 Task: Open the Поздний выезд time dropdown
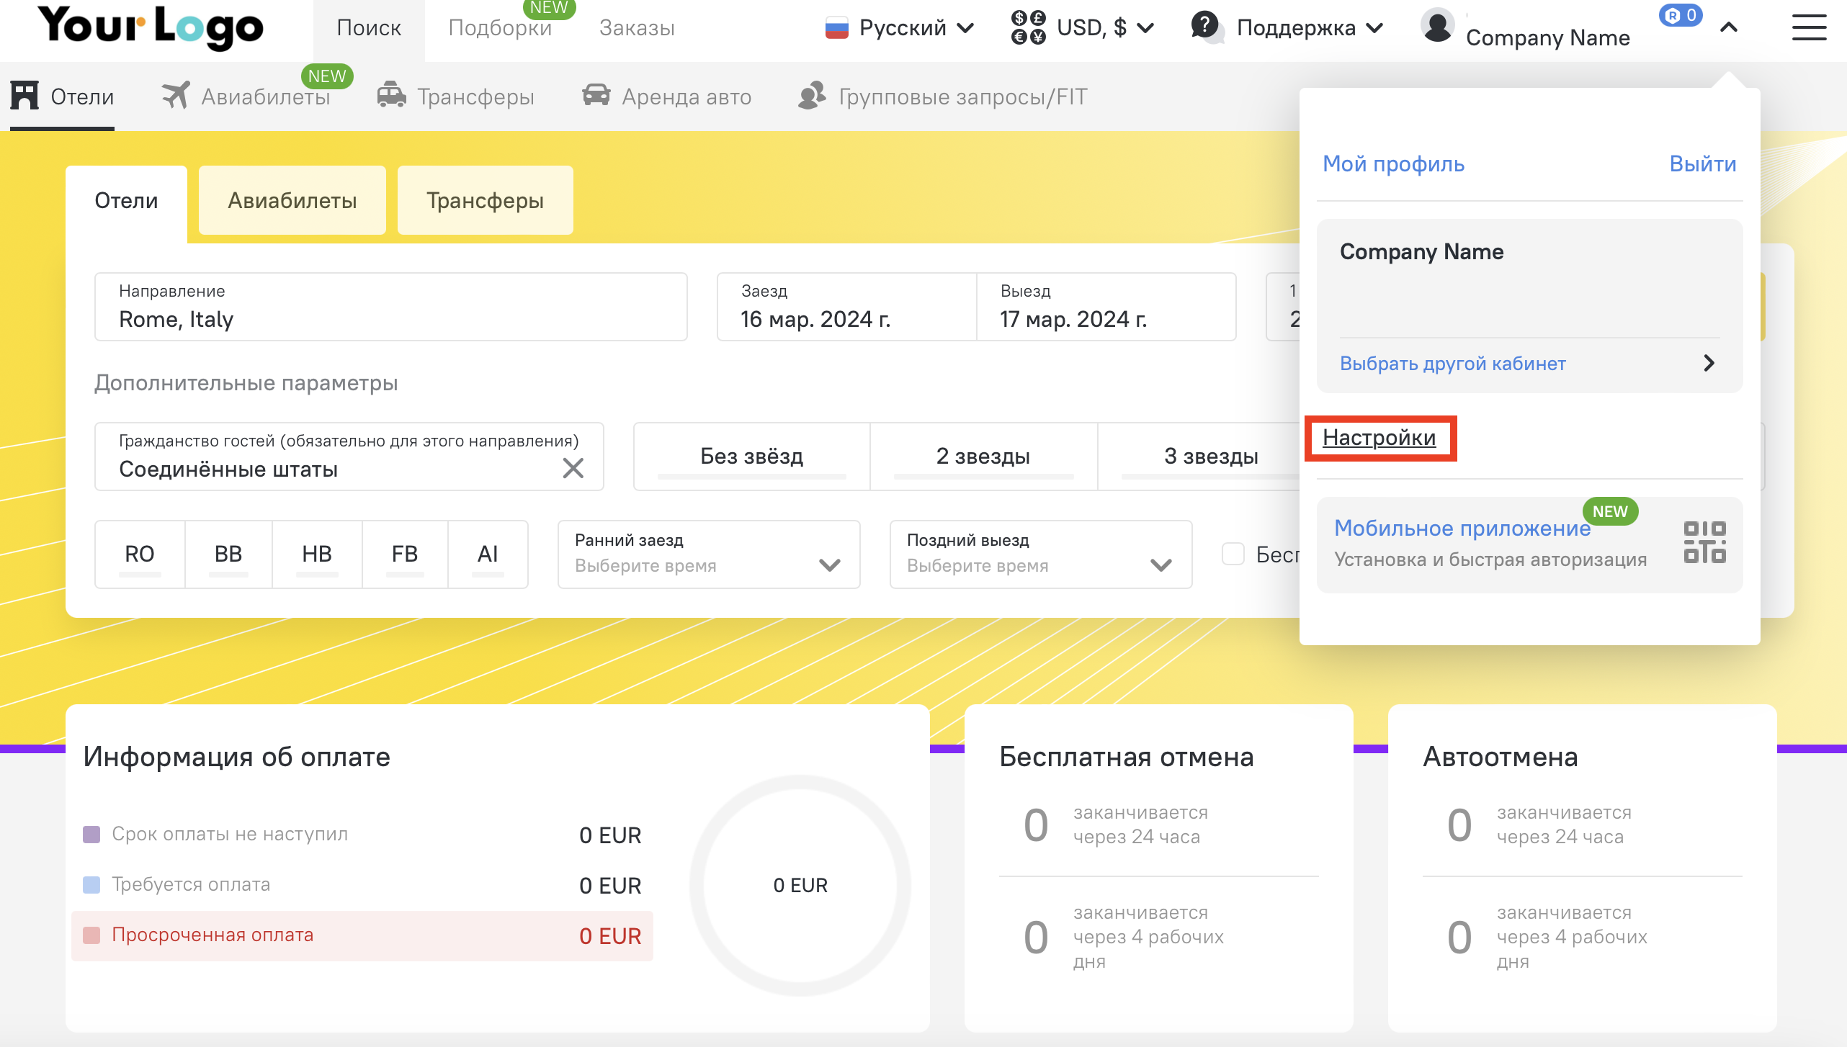pyautogui.click(x=1040, y=554)
